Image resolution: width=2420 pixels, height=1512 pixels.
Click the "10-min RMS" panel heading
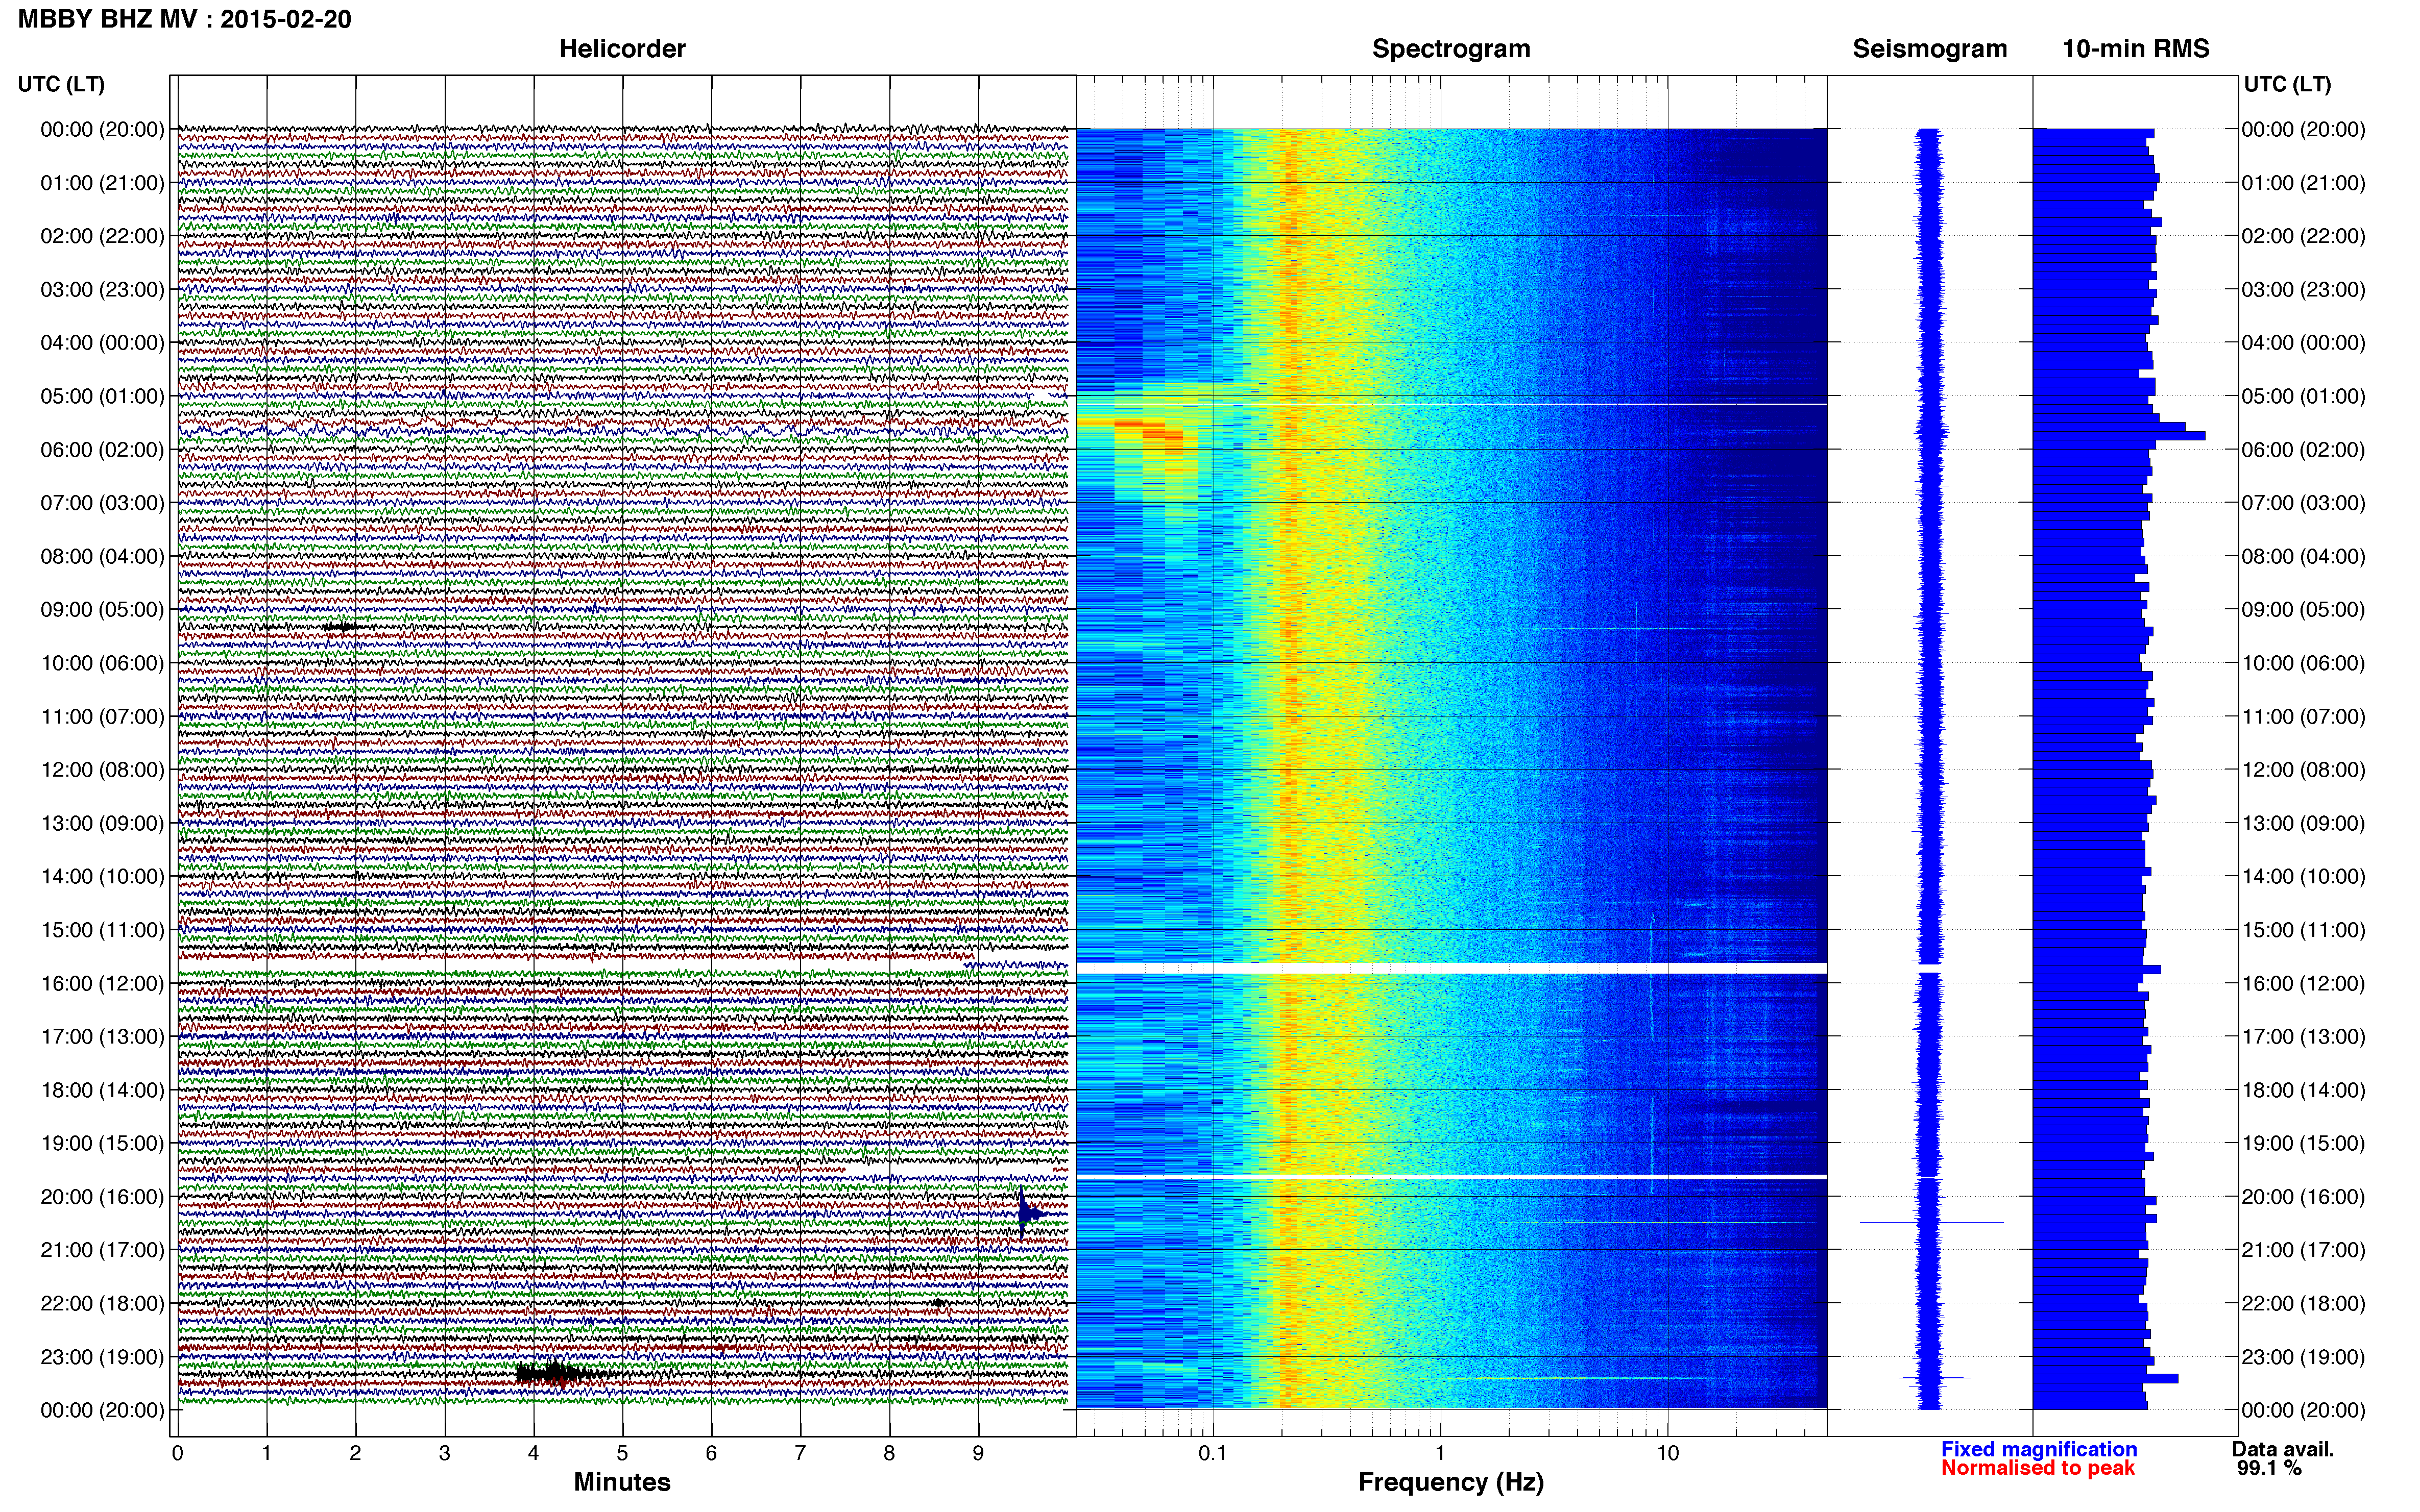pyautogui.click(x=2136, y=49)
